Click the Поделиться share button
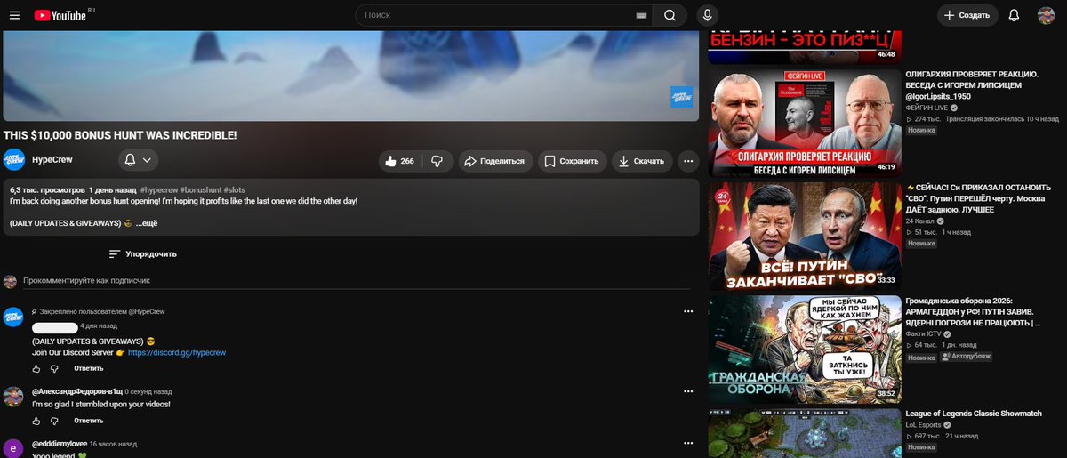 (496, 161)
